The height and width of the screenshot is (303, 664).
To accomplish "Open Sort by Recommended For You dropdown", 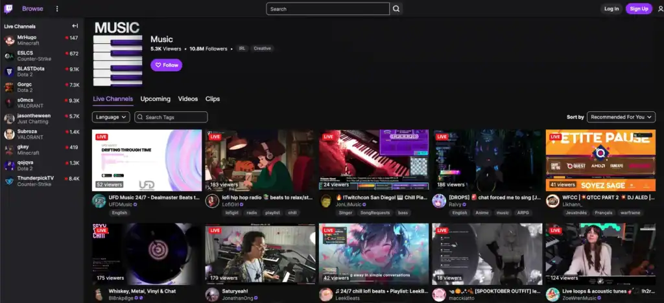I will pyautogui.click(x=621, y=117).
